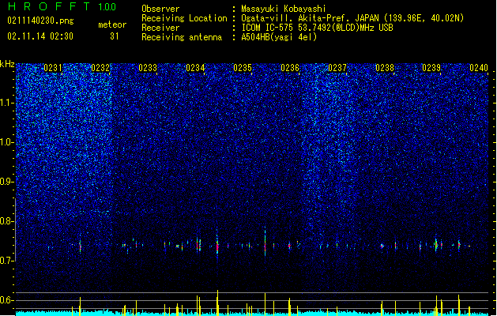This screenshot has height=316, width=497.
Task: Click the 0.8 kHz axis tick label
Action: coord(7,221)
